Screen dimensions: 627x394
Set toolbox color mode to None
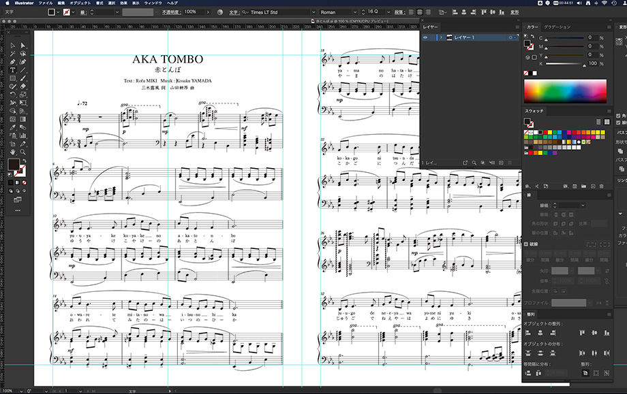(x=25, y=182)
